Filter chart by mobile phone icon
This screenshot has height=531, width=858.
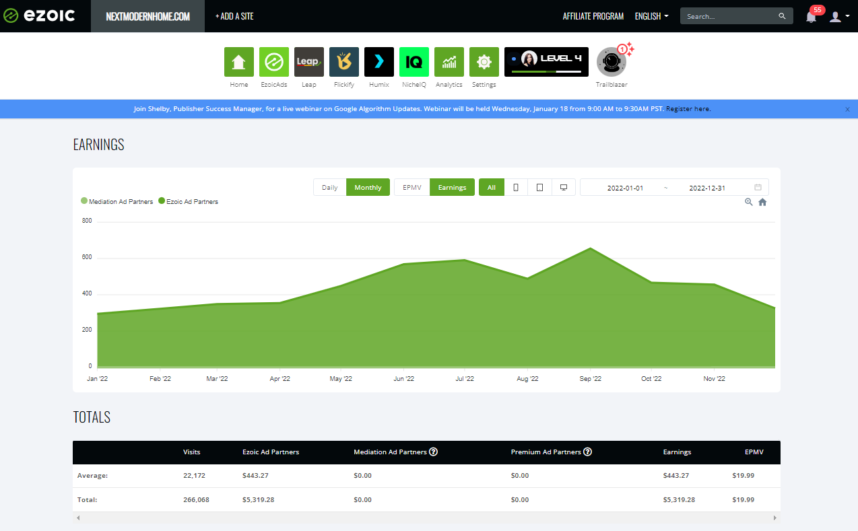[x=516, y=187]
